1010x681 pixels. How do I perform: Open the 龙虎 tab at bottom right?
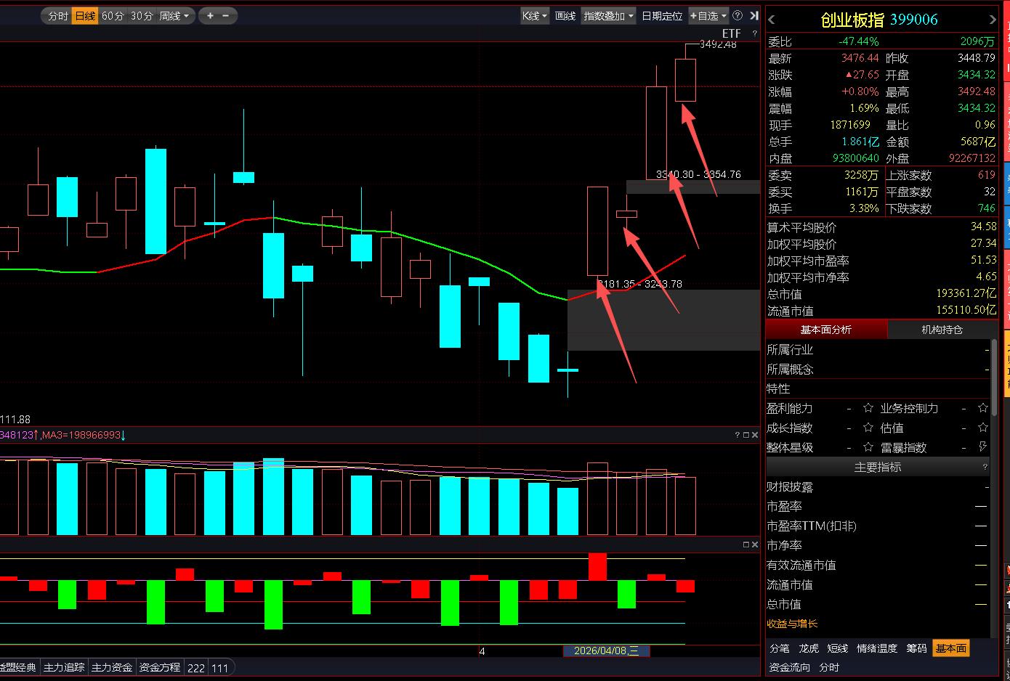click(809, 648)
